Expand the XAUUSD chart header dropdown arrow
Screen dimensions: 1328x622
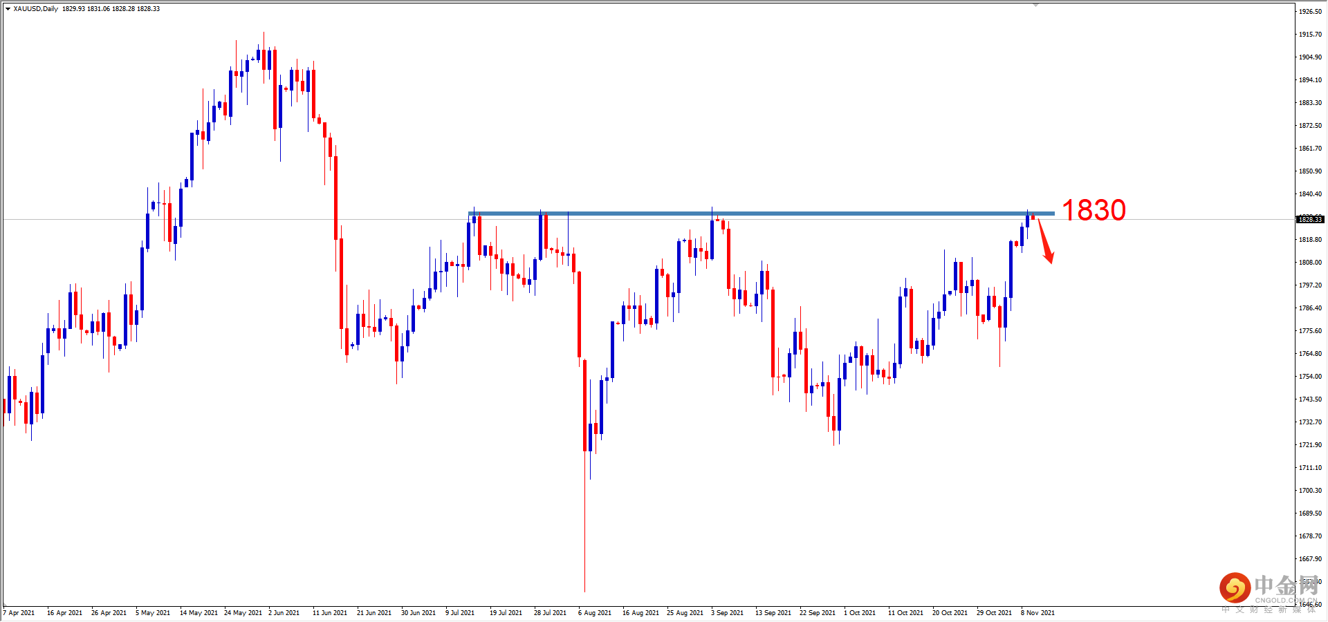coord(9,9)
